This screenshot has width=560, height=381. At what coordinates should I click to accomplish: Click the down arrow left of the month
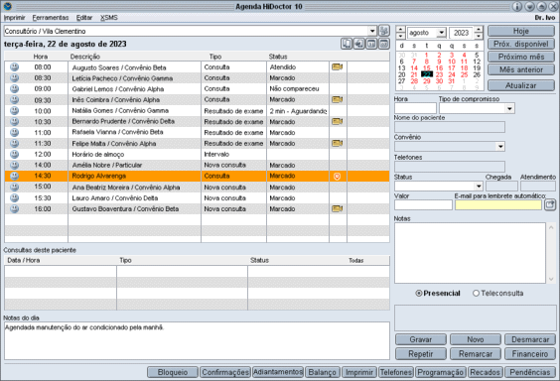[x=401, y=36]
